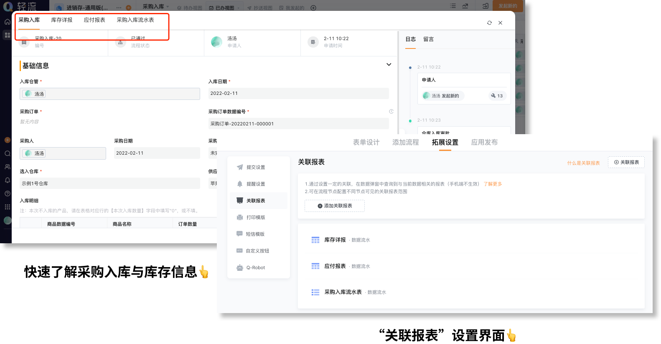Open search from the left sidebar
Screen dimensions: 661x344
[8, 153]
